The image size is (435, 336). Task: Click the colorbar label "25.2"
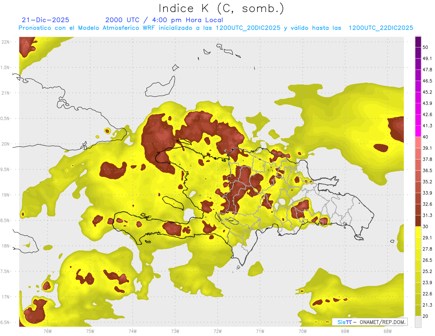coord(427,271)
